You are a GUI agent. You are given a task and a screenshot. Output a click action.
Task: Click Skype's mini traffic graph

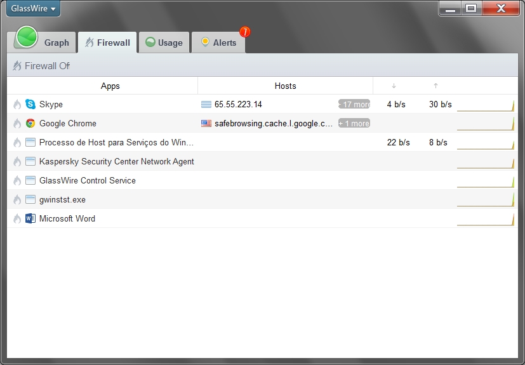pyautogui.click(x=486, y=105)
